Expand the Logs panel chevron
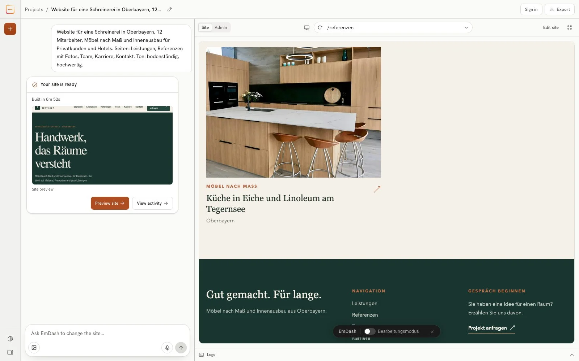Image resolution: width=579 pixels, height=361 pixels. pyautogui.click(x=572, y=355)
